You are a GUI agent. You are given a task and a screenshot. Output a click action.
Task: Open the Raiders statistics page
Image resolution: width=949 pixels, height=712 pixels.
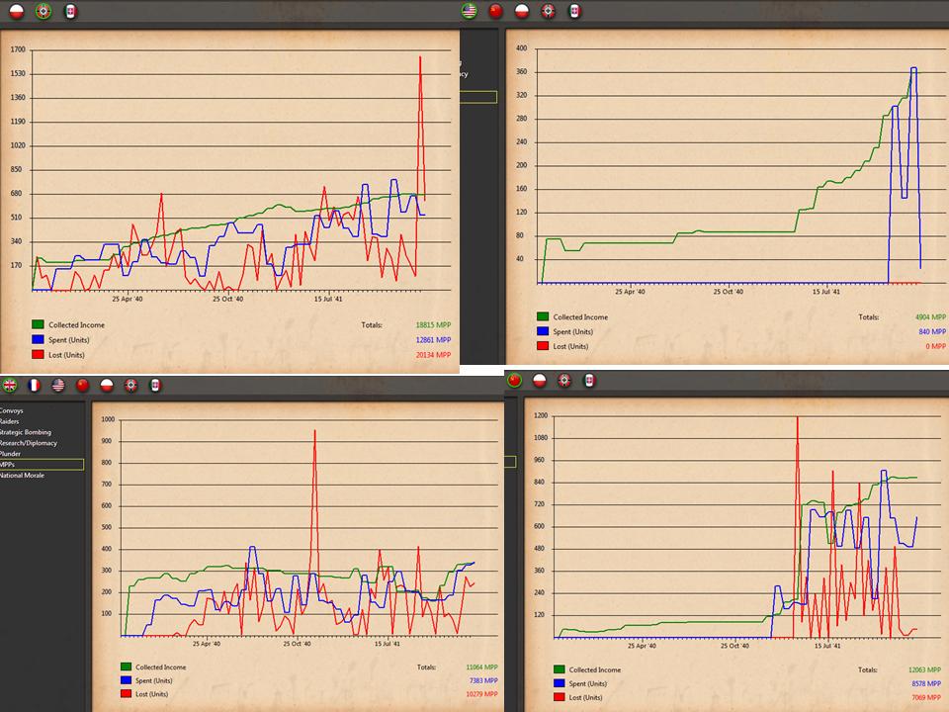tap(10, 421)
